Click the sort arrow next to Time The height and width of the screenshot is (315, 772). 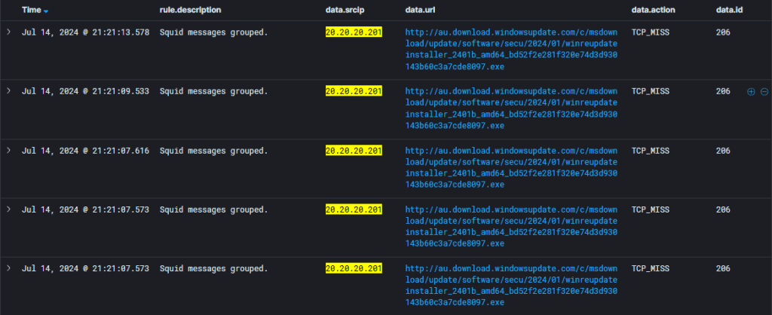pos(46,11)
